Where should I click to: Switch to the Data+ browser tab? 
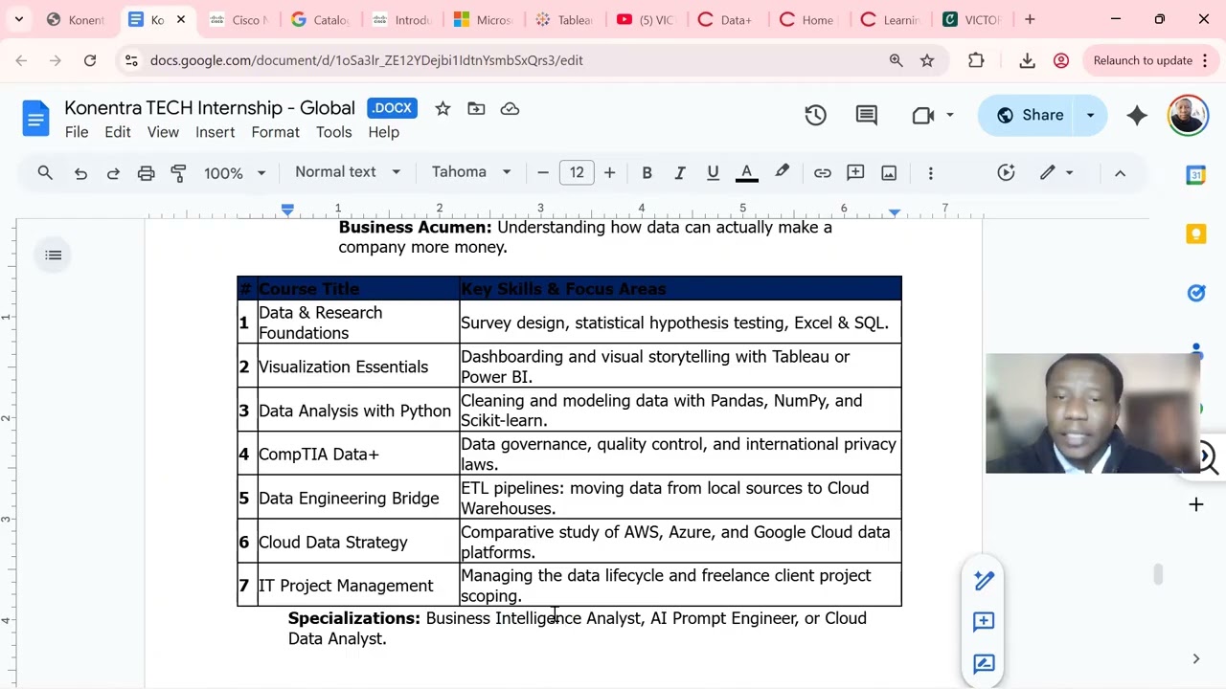(728, 19)
